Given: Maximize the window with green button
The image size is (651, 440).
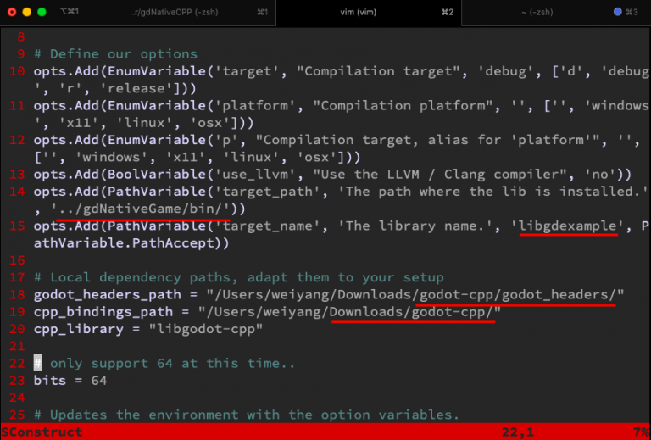Looking at the screenshot, I should click(42, 12).
